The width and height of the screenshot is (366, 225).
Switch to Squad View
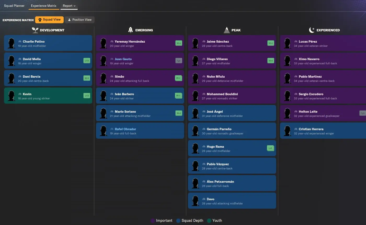[x=49, y=20]
